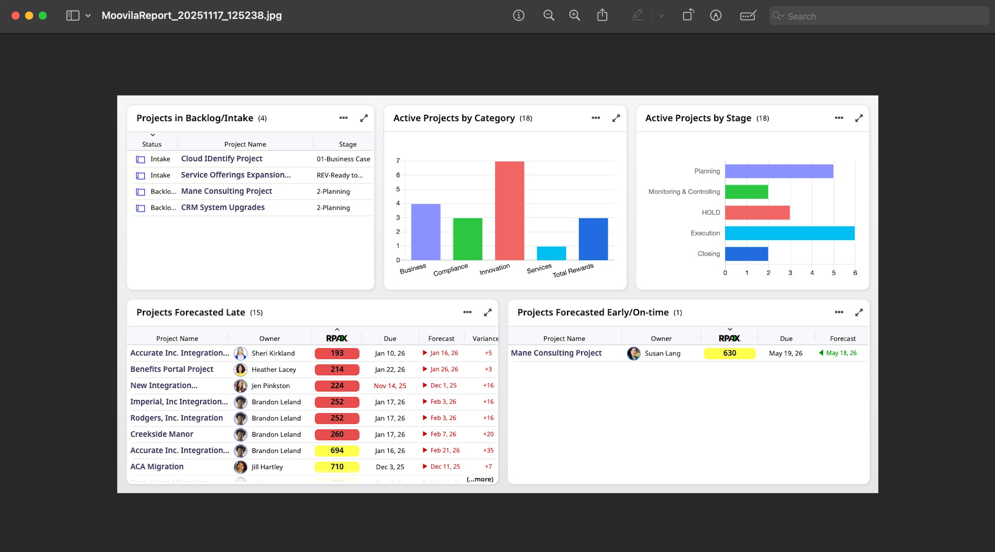Rotate the image with the rotate icon
995x552 pixels.
coord(688,16)
